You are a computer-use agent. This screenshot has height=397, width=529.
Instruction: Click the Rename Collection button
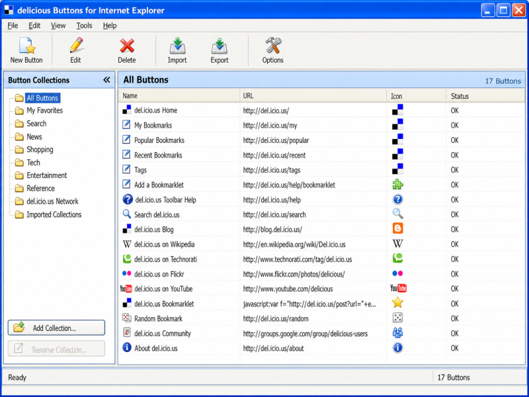[x=56, y=349]
